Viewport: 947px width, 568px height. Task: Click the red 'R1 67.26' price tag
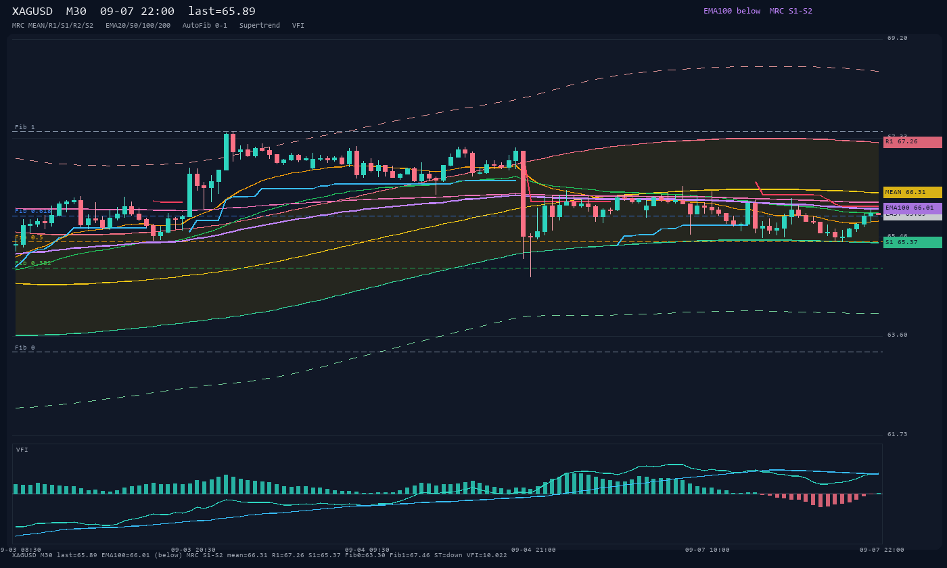[913, 142]
